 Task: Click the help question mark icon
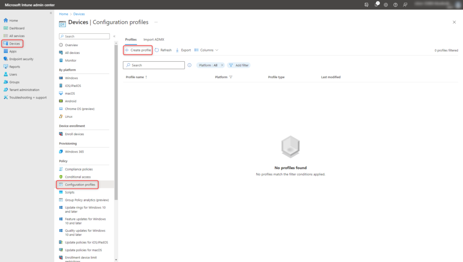396,5
